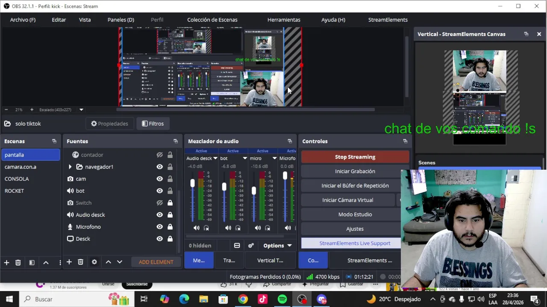Image resolution: width=547 pixels, height=307 pixels.
Task: Move source up in Fuentes toolbar
Action: [x=108, y=262]
